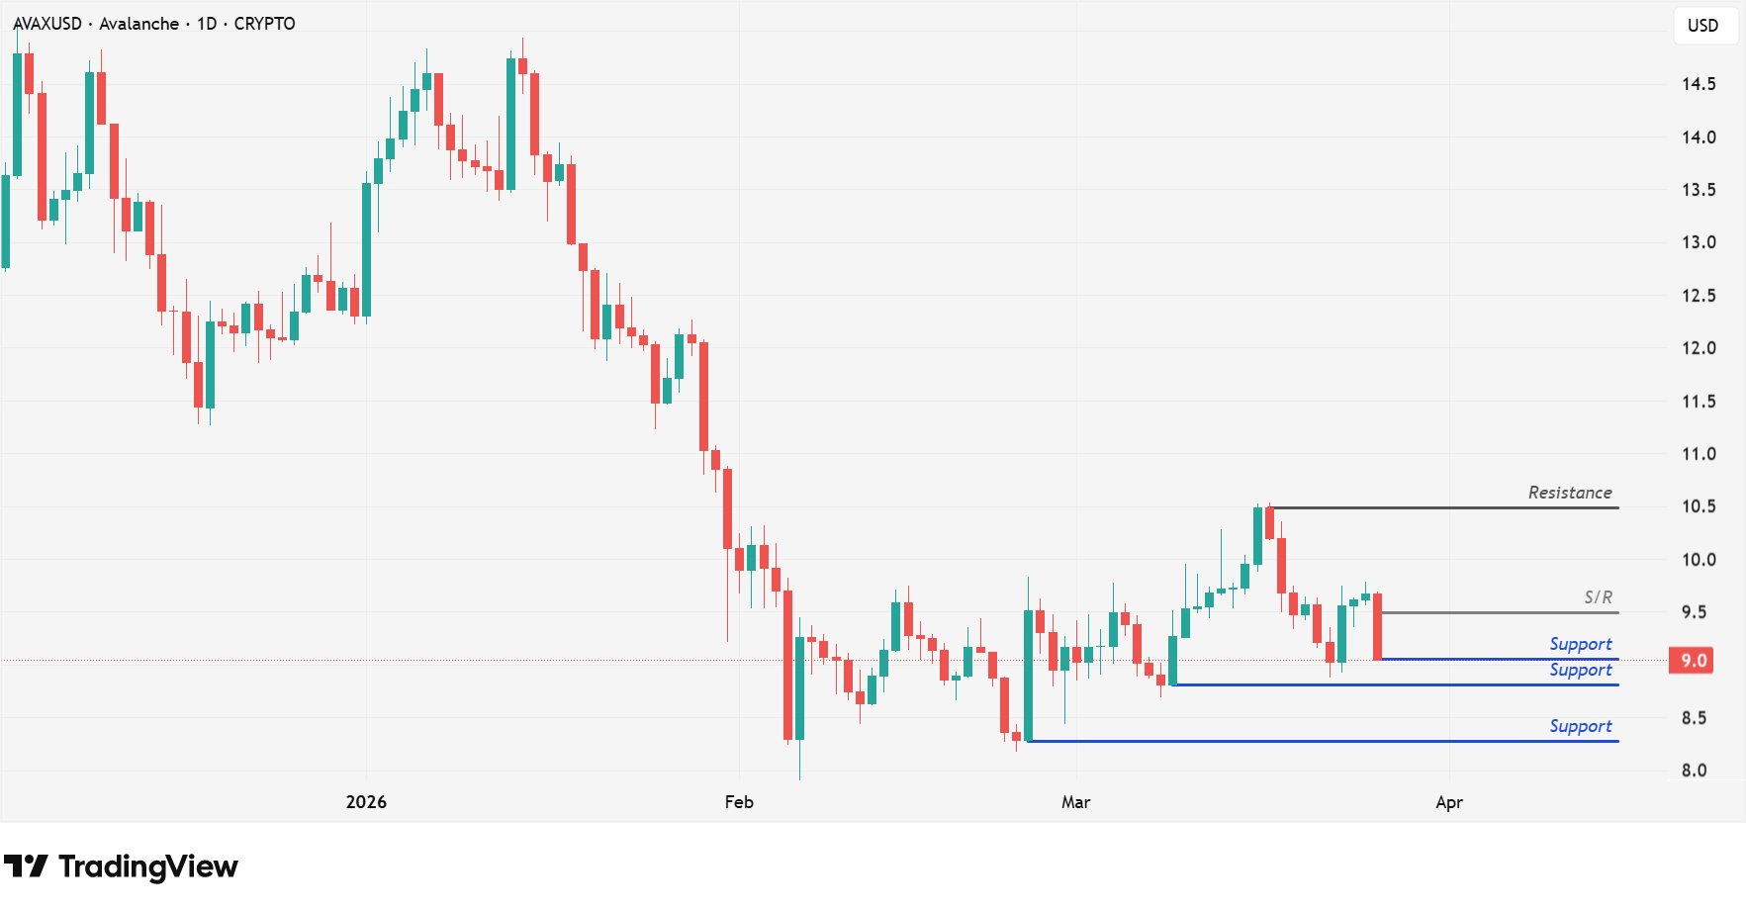
Task: Click the Avalanche name in title
Action: (x=138, y=24)
